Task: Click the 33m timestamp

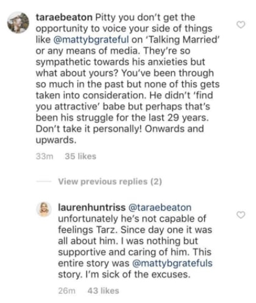Action: click(x=44, y=156)
